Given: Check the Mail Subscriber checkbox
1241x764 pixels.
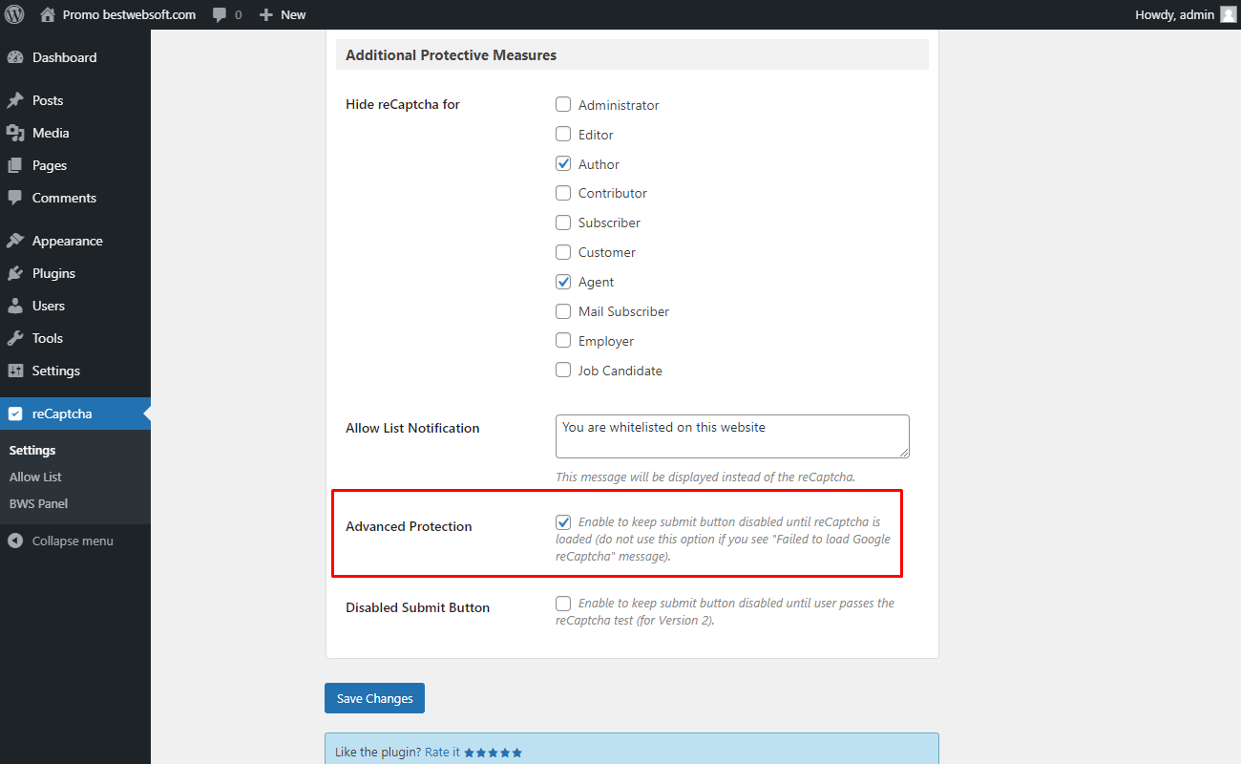Looking at the screenshot, I should coord(563,311).
